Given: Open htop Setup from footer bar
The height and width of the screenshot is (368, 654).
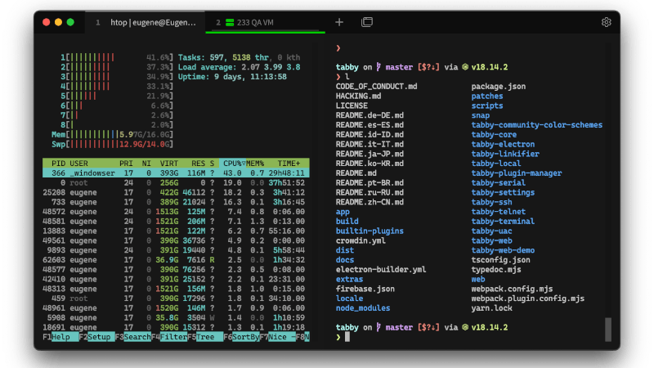Looking at the screenshot, I should [100, 336].
